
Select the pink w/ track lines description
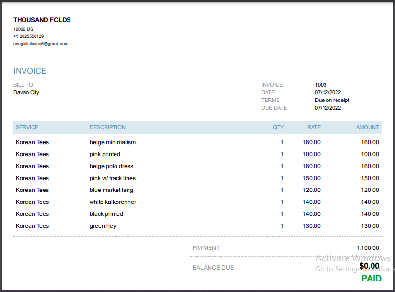click(113, 178)
